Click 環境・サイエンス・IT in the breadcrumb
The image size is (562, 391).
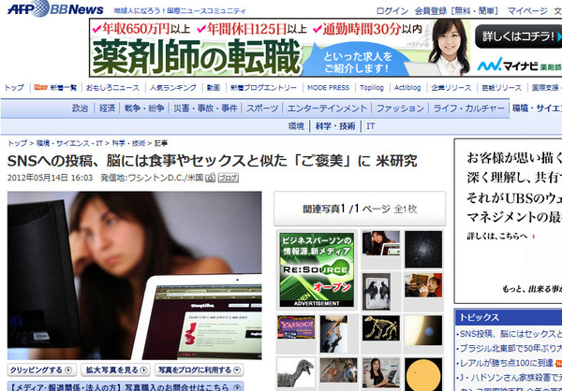[69, 143]
